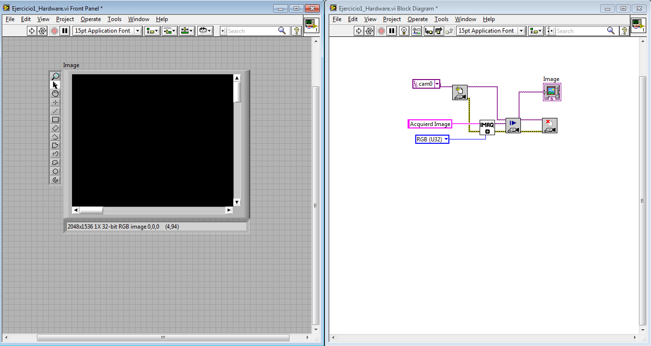Toggle Pause button in Front Panel toolbar
Image resolution: width=651 pixels, height=346 pixels.
pos(65,31)
